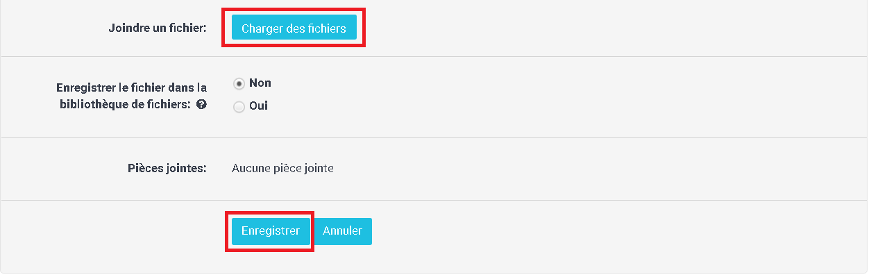Viewport: 871px width, 277px height.
Task: Save the form with Enregistrer
Action: (x=271, y=231)
